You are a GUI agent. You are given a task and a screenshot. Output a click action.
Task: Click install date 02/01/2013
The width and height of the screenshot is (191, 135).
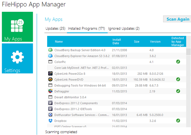(119, 68)
